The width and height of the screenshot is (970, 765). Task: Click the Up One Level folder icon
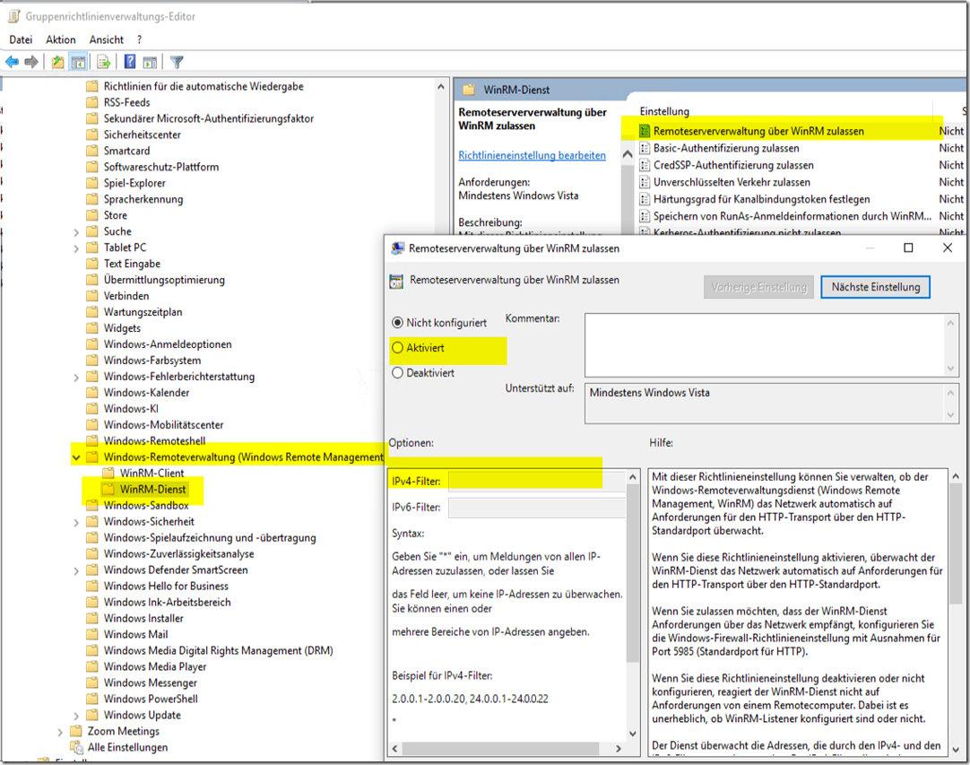pos(58,62)
